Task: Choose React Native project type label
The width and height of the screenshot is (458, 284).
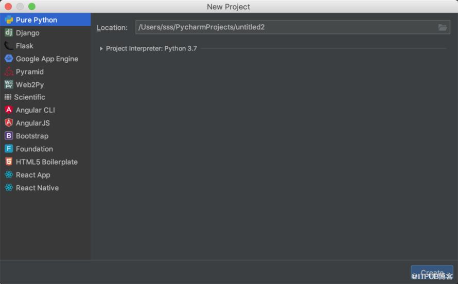Action: tap(37, 188)
